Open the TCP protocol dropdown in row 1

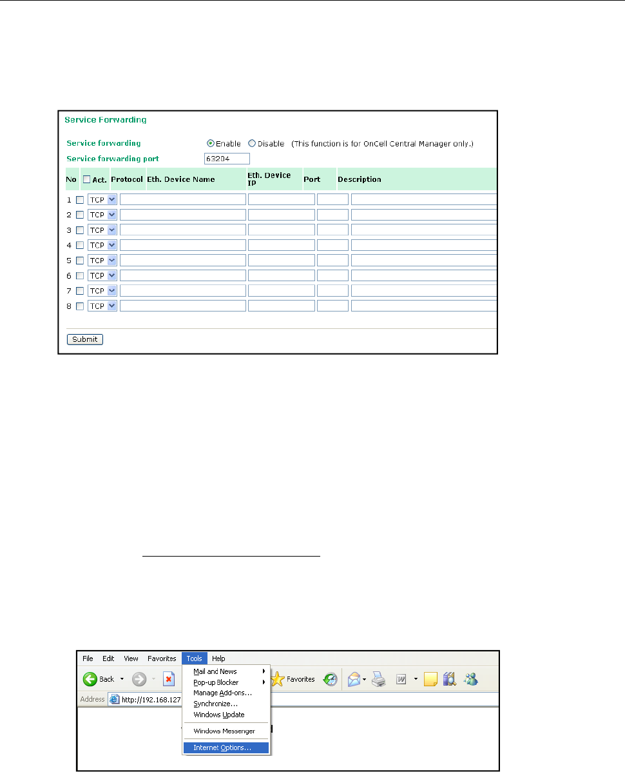click(102, 199)
